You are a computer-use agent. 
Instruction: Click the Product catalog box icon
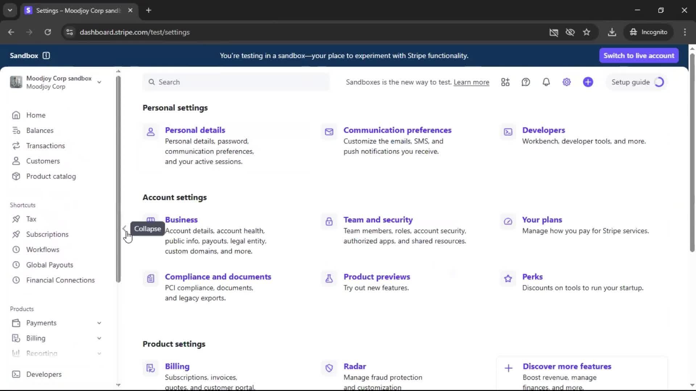16,176
